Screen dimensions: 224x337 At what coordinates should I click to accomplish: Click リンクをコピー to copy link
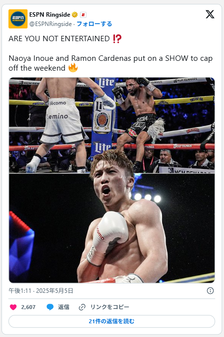(x=110, y=307)
